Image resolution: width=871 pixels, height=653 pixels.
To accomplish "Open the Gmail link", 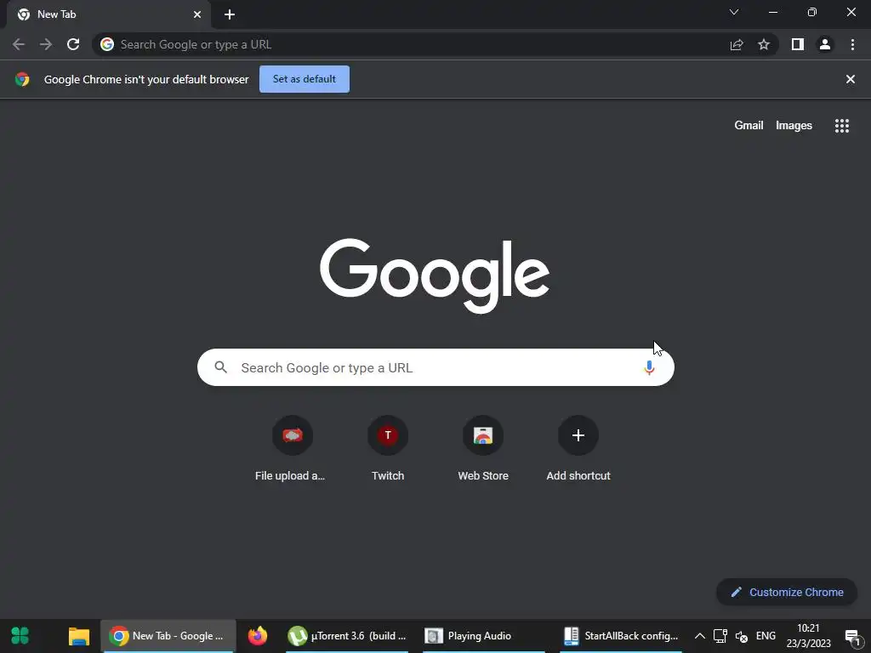I will click(x=749, y=126).
